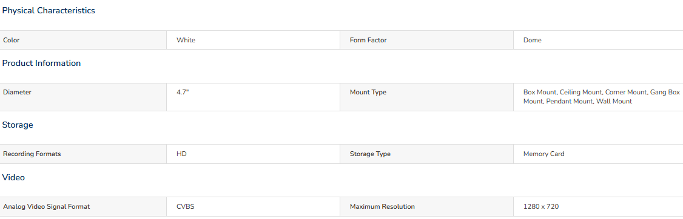Select the Memory Card value
683x219 pixels.
[543, 154]
